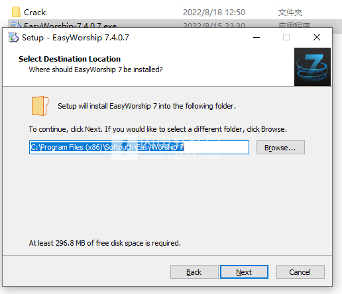Screen dimensions: 342x294
Task: Click the destination folder icon in the dialog
Action: click(x=40, y=106)
